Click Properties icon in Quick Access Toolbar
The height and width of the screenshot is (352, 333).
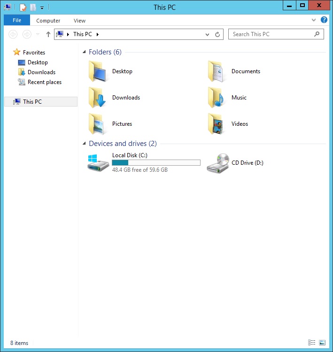tap(23, 7)
